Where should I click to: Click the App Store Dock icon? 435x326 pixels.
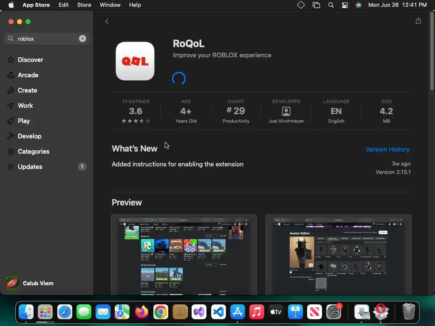tap(237, 312)
